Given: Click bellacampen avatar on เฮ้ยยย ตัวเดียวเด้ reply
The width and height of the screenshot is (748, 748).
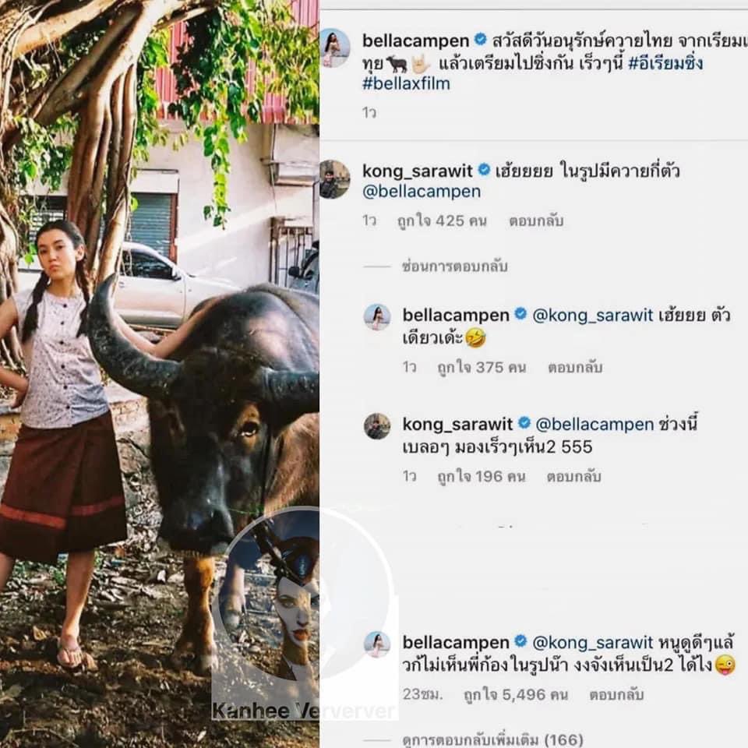Looking at the screenshot, I should 377,317.
